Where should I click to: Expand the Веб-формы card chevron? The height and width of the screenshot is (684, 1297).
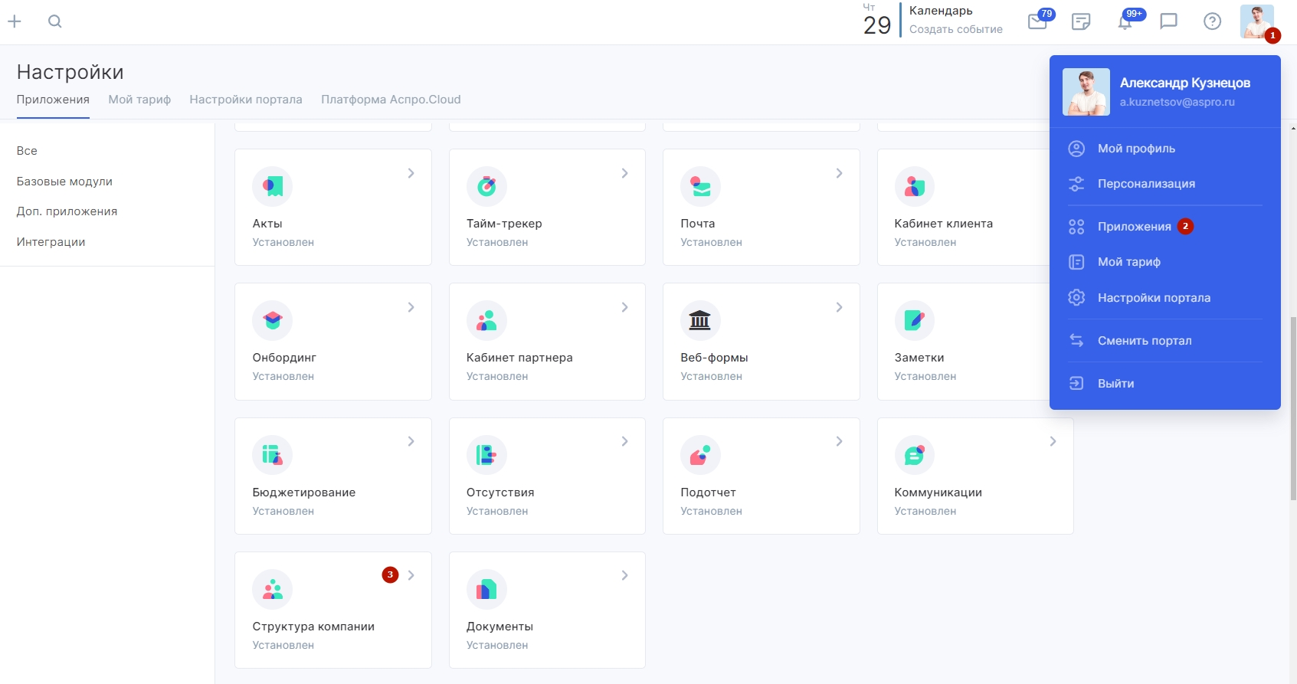pos(840,307)
